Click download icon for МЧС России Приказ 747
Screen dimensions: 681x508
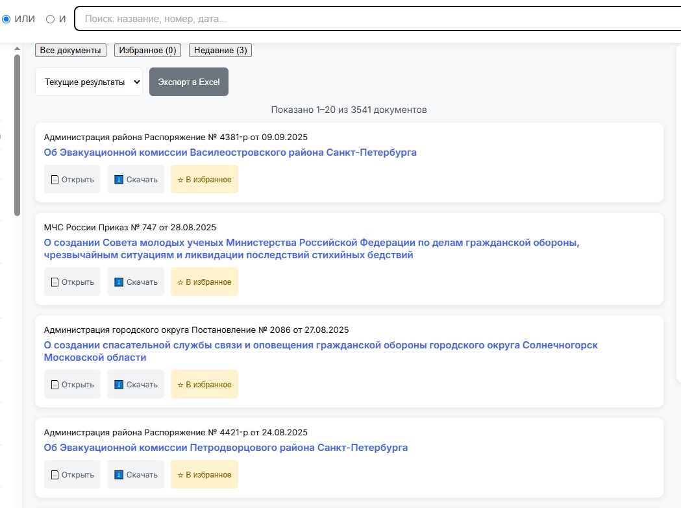[x=119, y=282]
